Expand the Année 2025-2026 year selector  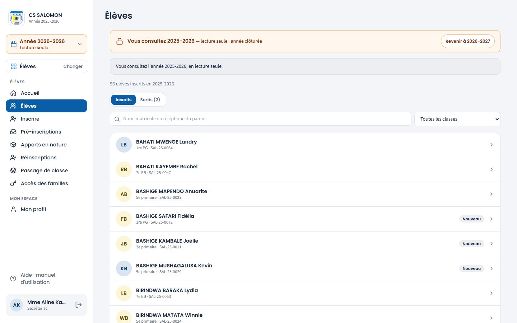coord(46,44)
